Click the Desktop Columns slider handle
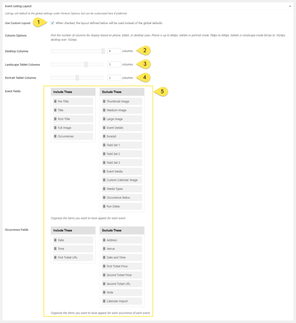 (x=103, y=51)
